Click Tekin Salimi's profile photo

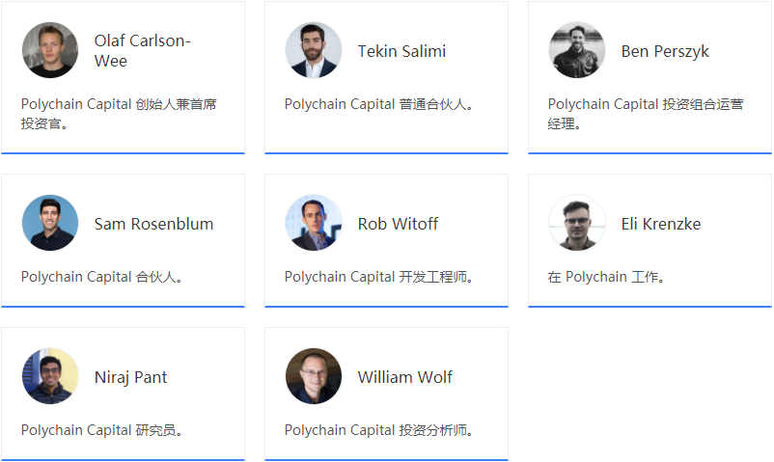tap(314, 50)
